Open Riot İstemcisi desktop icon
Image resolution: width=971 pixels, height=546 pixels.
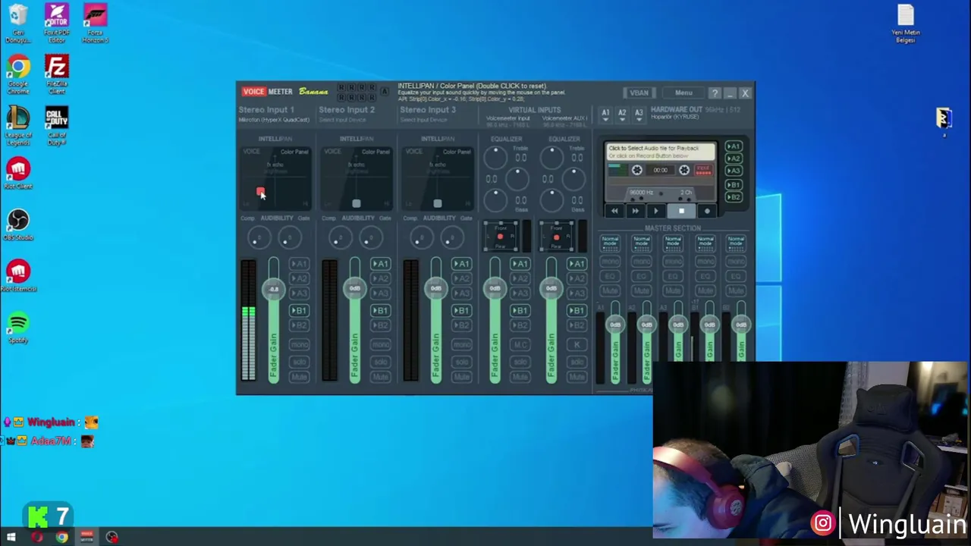pos(18,278)
